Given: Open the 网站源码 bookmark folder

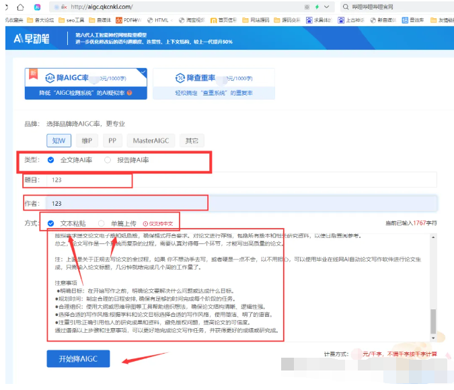Looking at the screenshot, I should click(x=256, y=20).
